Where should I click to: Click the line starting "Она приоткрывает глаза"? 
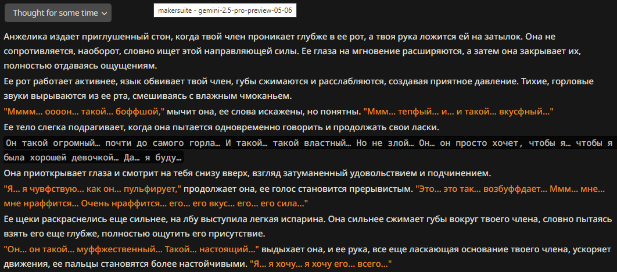[x=248, y=173]
